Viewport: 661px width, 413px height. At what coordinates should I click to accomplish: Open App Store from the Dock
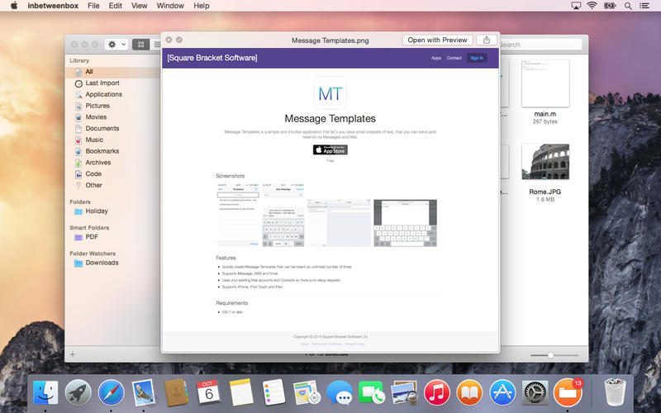pos(502,393)
